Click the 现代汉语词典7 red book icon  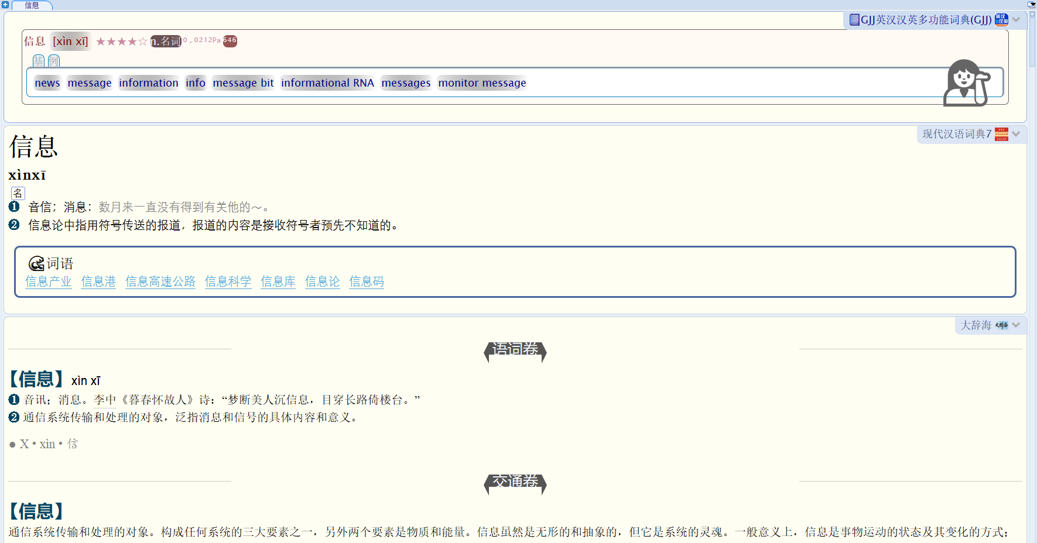[x=1001, y=135]
